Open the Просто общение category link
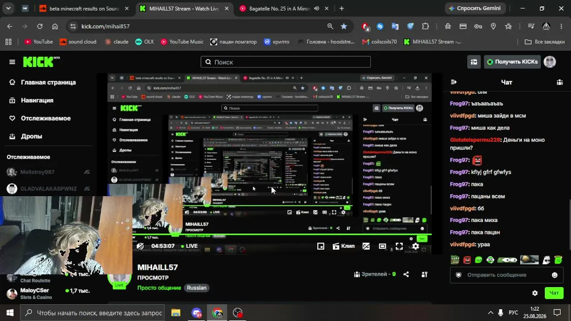Screen dimensions: 571x321 pos(159,288)
